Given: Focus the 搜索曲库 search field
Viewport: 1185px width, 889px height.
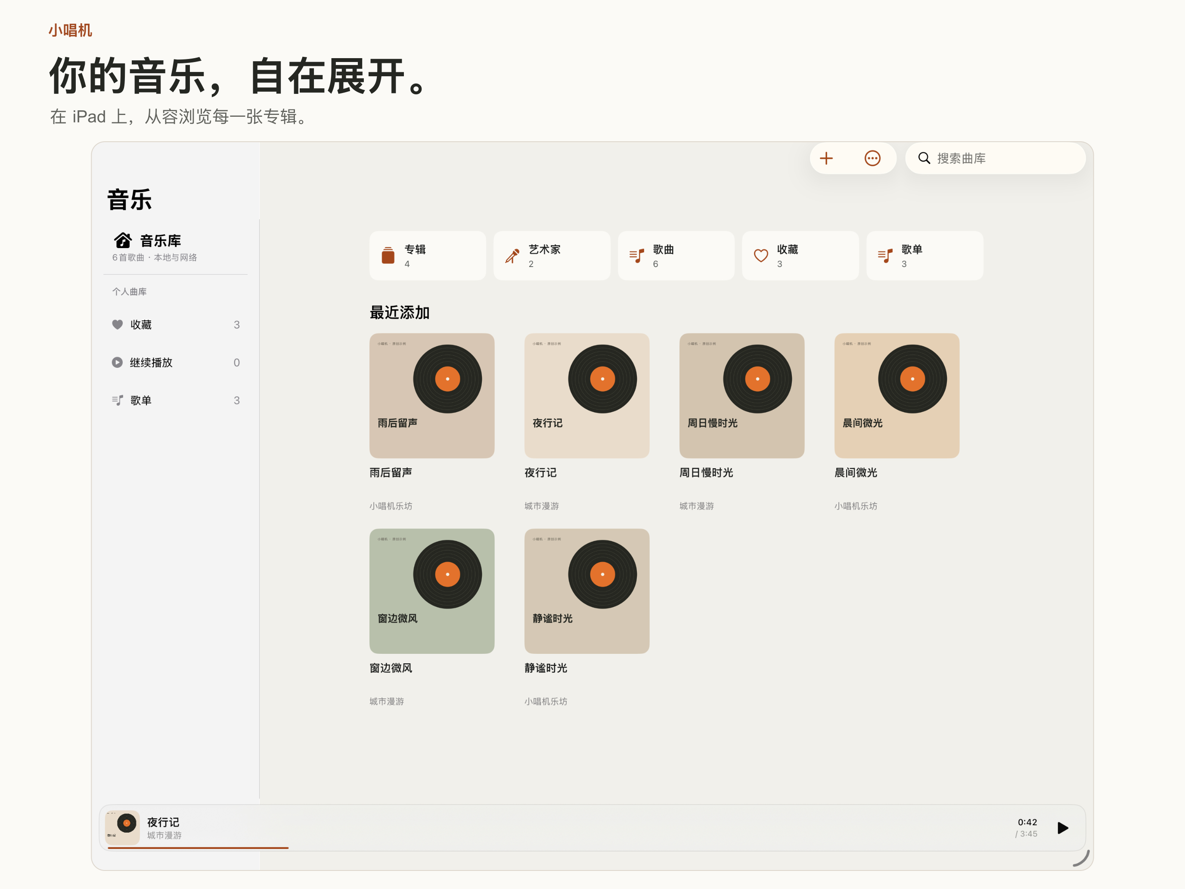Looking at the screenshot, I should tap(996, 158).
